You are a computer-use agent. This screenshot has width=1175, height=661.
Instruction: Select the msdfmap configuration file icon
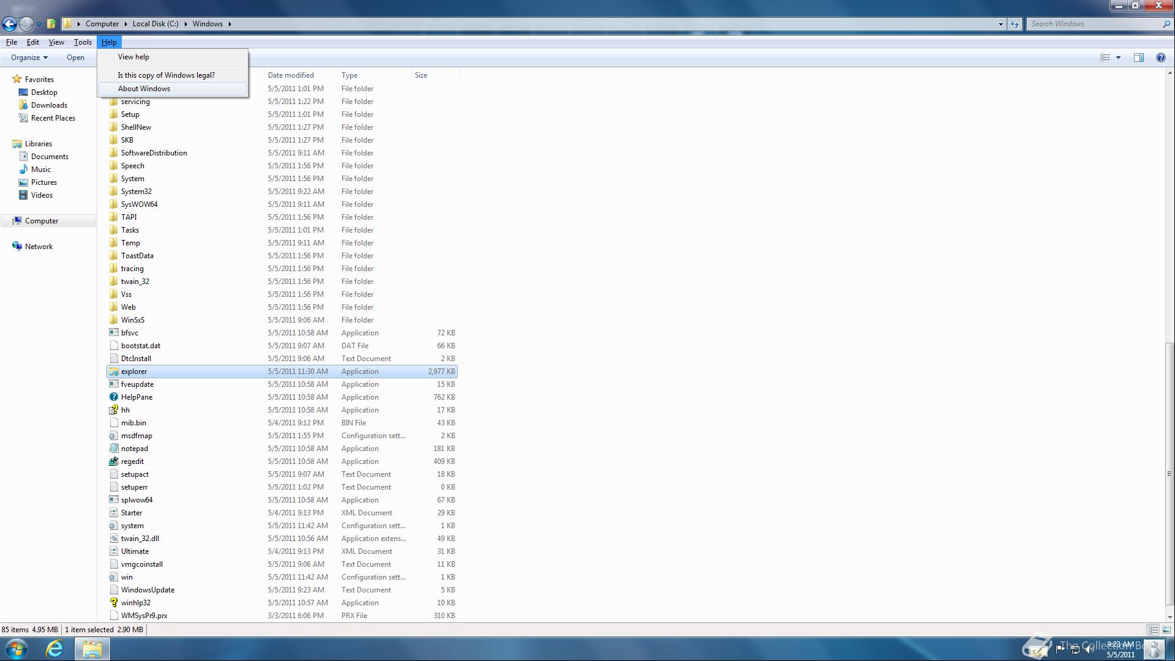click(x=113, y=436)
